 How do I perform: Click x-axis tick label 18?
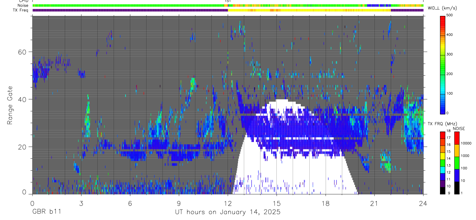tap(326, 203)
